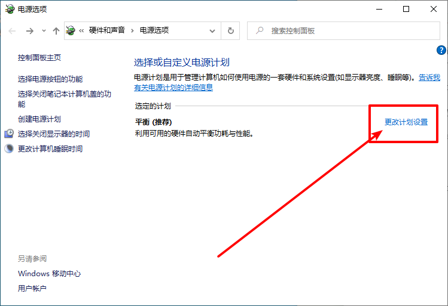Expand arrow after 硬件和声音 breadcrumb
Screen dimensions: 448x306
point(132,30)
